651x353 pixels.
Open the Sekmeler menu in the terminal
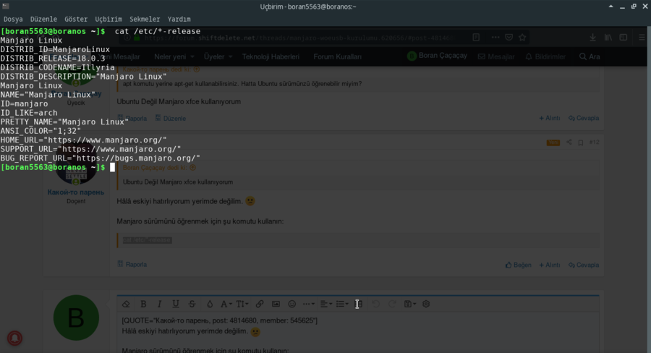click(145, 19)
